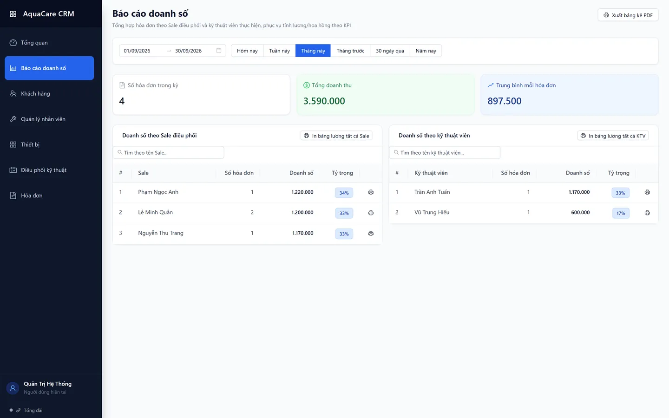The image size is (669, 418).
Task: Click 1.220.000 revenue value
Action: (x=302, y=192)
